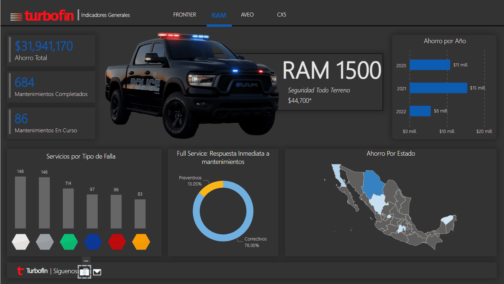Click the 'Mantenimientos Completados' caption
This screenshot has width=504, height=284.
pos(51,94)
